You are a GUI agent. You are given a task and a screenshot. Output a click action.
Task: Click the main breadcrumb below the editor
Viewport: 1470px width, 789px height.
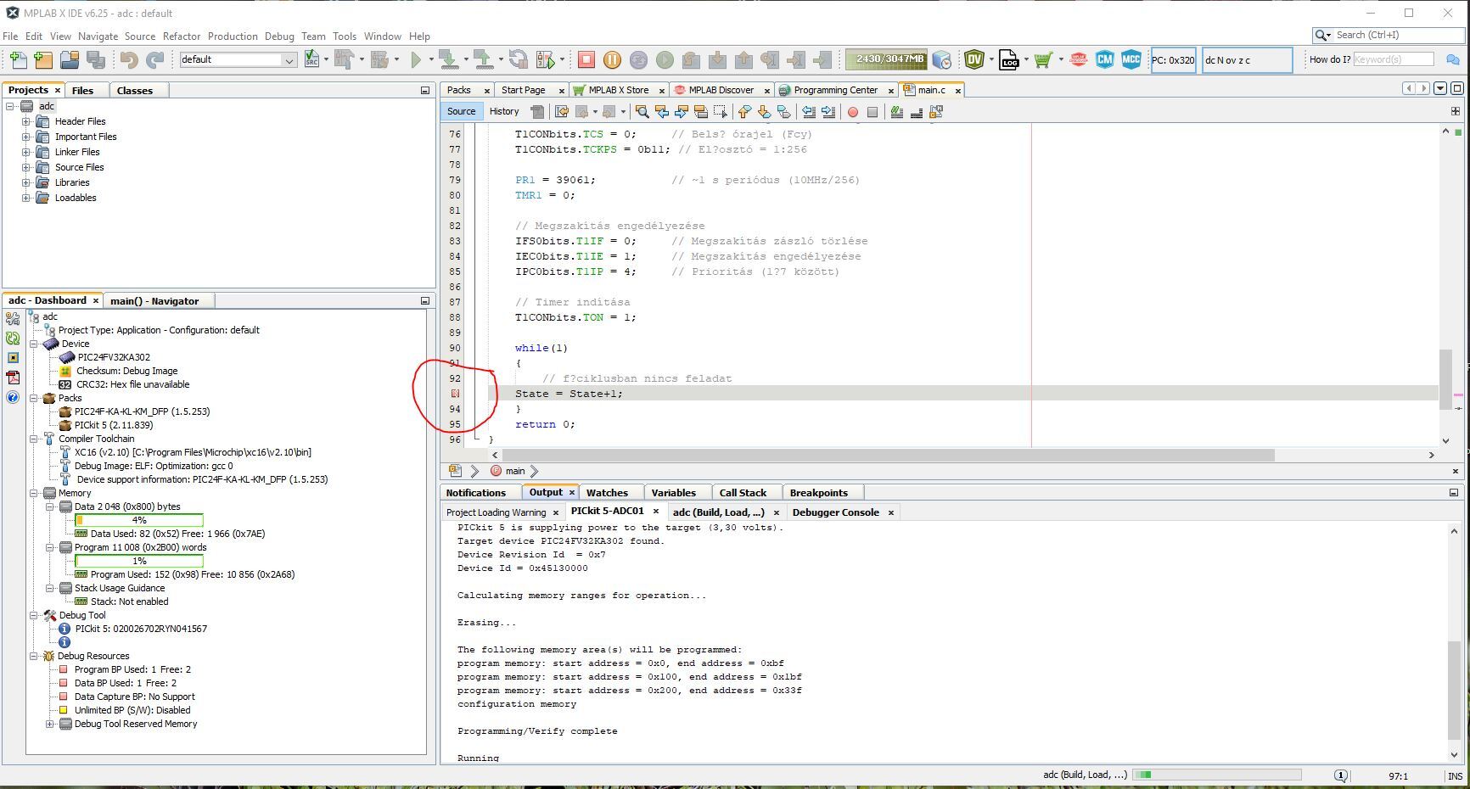coord(515,471)
